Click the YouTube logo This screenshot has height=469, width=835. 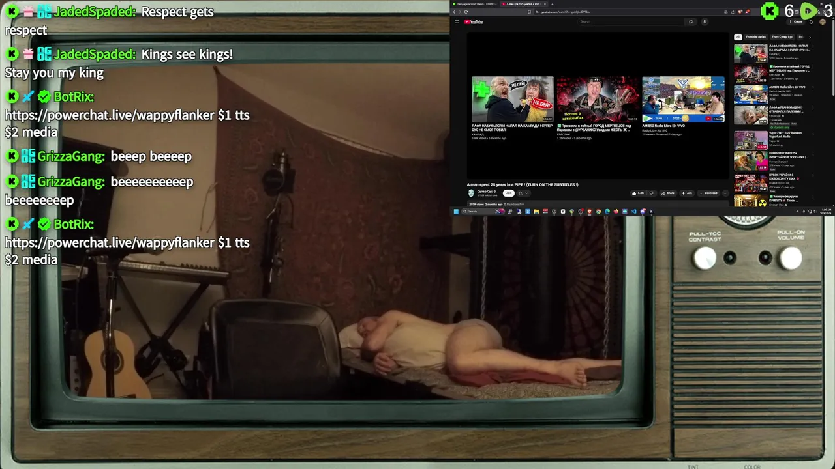tap(474, 21)
